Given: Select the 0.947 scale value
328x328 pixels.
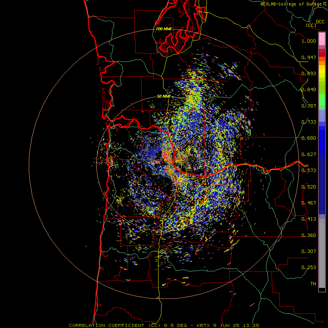Looking at the screenshot, I should [309, 57].
